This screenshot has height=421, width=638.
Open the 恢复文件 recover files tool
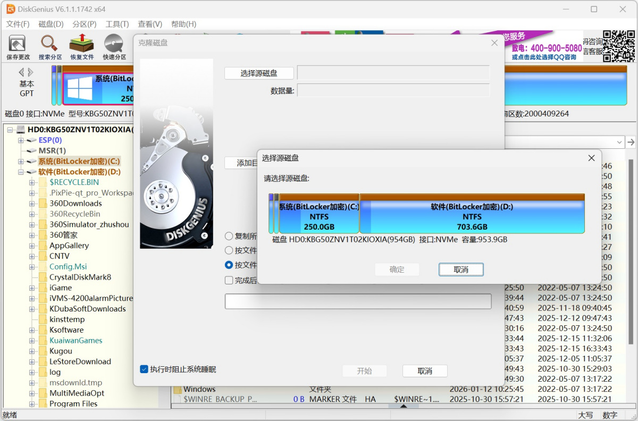82,47
